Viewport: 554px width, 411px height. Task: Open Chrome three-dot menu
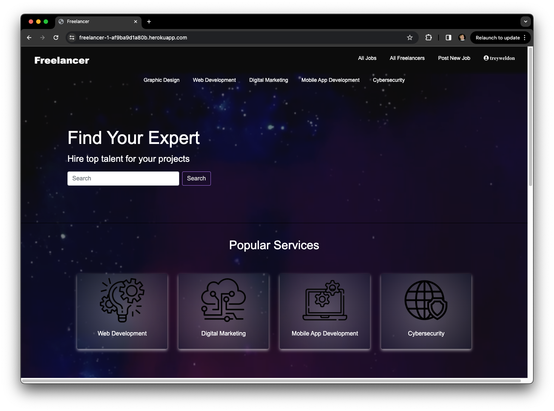(x=525, y=38)
